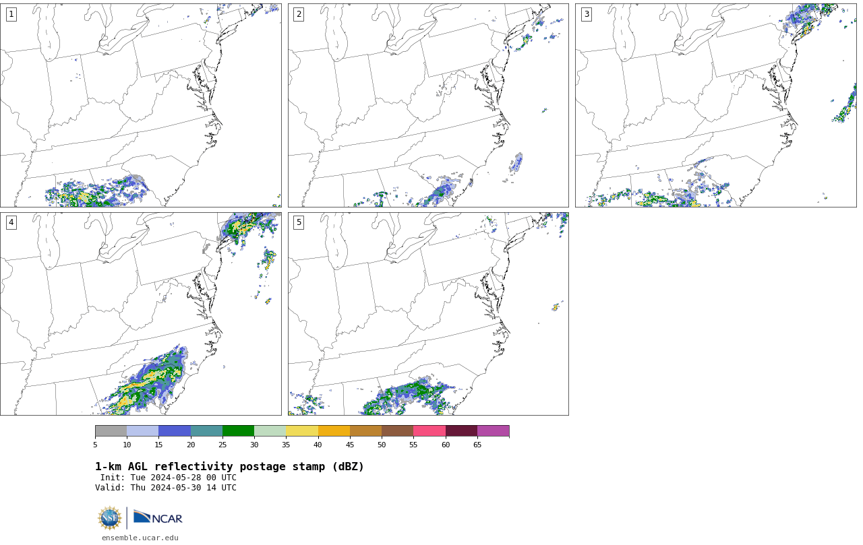Screen dimensions: 863x545
Task: Click the NCAR logo
Action: pos(158,517)
